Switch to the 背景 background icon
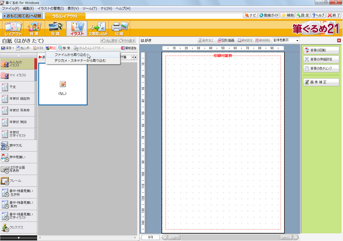The width and height of the screenshot is (343, 241). tap(34, 29)
